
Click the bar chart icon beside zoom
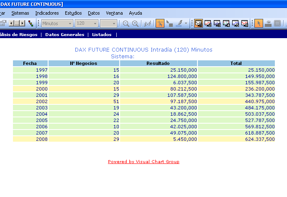pyautogui.click(x=147, y=23)
